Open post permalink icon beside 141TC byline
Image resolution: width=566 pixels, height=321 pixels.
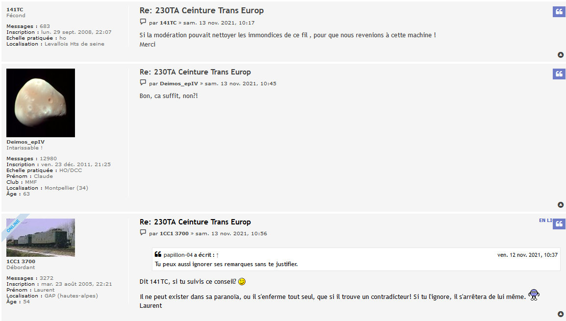coord(143,22)
